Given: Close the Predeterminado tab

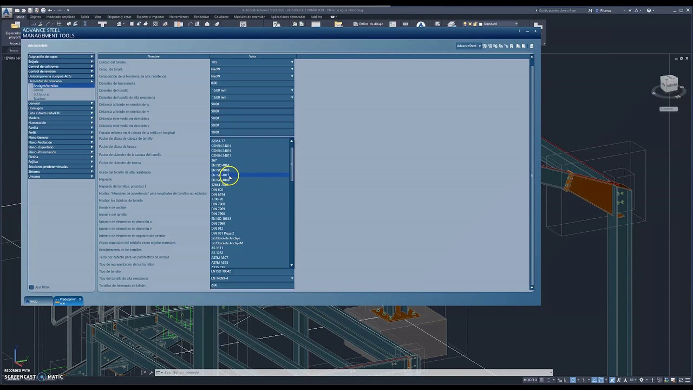Looking at the screenshot, I should click(80, 299).
